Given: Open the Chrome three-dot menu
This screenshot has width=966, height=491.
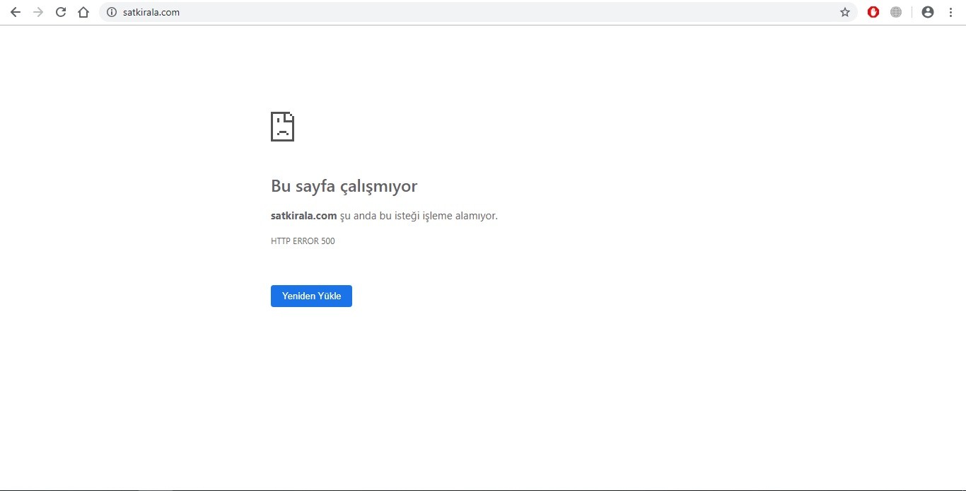Looking at the screenshot, I should coord(950,12).
